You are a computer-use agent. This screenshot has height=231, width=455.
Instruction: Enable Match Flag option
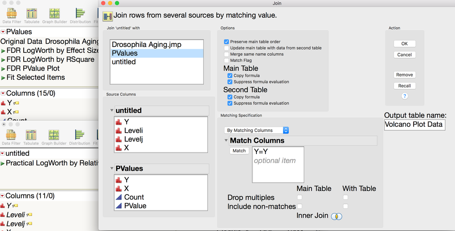pos(226,60)
